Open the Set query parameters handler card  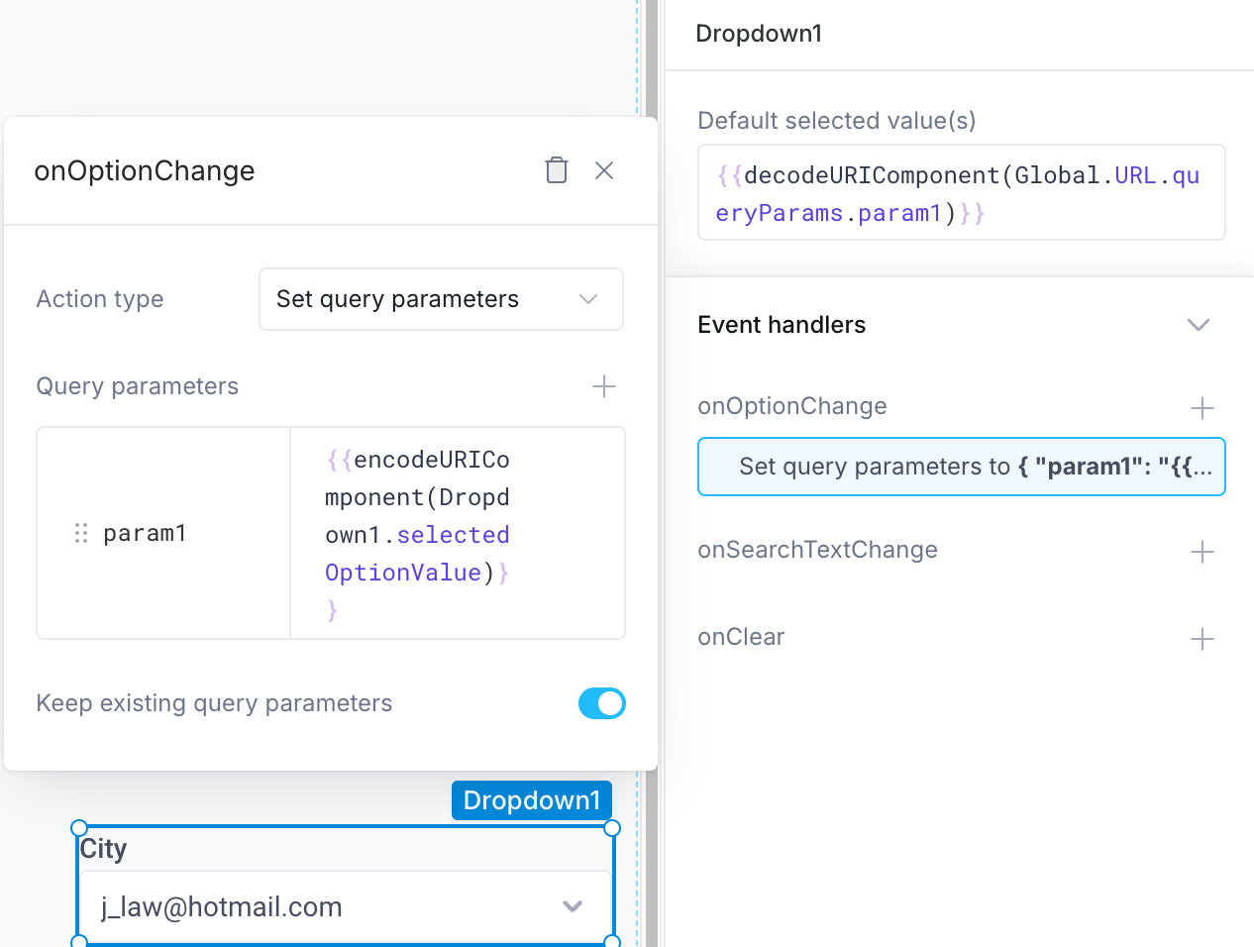pyautogui.click(x=961, y=466)
